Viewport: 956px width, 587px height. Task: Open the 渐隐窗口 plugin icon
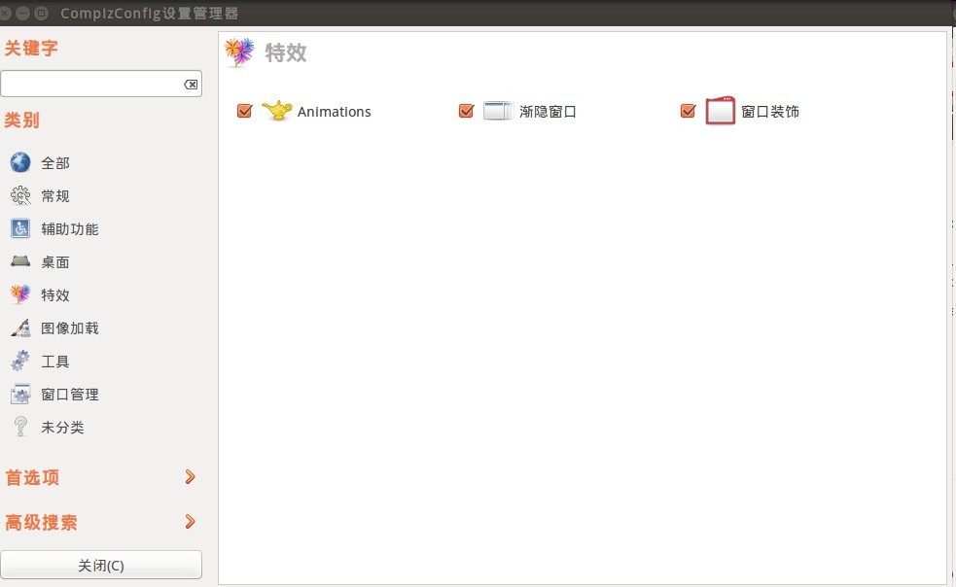[498, 111]
